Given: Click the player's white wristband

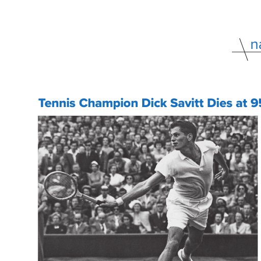Looking at the screenshot, I should point(120,201).
